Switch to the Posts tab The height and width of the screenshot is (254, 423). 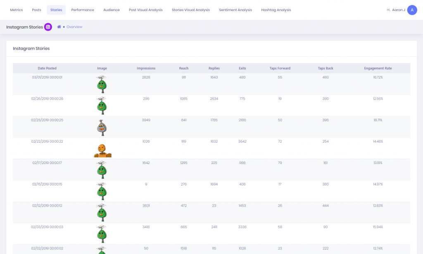click(36, 10)
